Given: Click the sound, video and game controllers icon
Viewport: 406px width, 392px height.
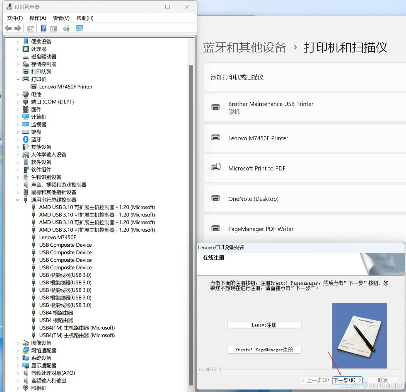Looking at the screenshot, I should 26,185.
